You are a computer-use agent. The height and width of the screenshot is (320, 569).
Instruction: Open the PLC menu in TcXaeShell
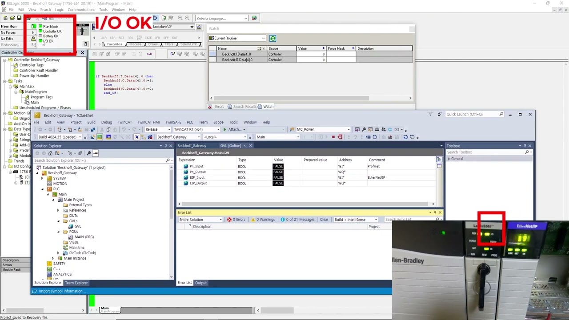point(190,122)
